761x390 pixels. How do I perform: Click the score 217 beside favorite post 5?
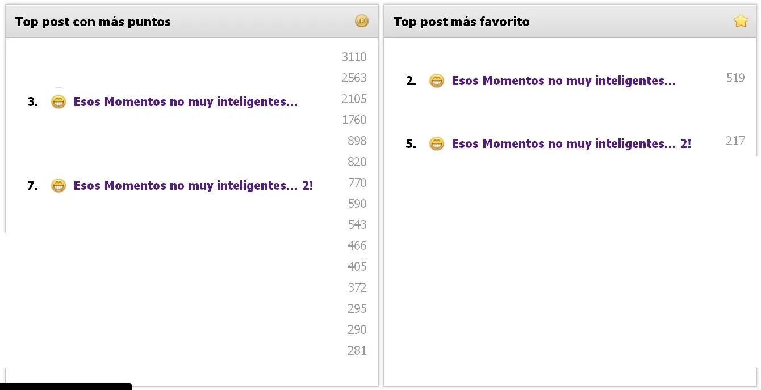pyautogui.click(x=735, y=141)
